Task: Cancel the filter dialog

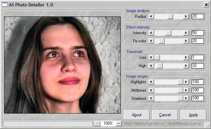Action: coord(165,115)
